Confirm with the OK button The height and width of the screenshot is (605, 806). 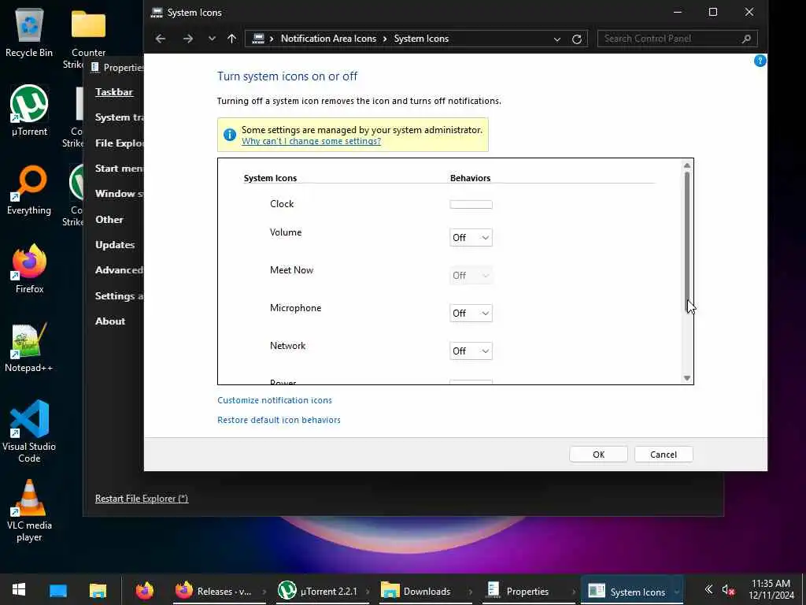[x=598, y=455]
